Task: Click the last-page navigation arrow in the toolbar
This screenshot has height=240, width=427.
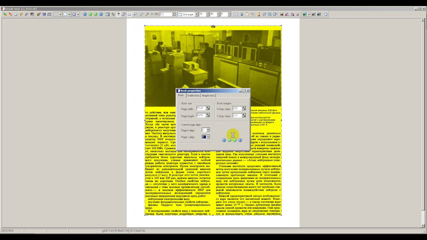Action: pos(101,14)
